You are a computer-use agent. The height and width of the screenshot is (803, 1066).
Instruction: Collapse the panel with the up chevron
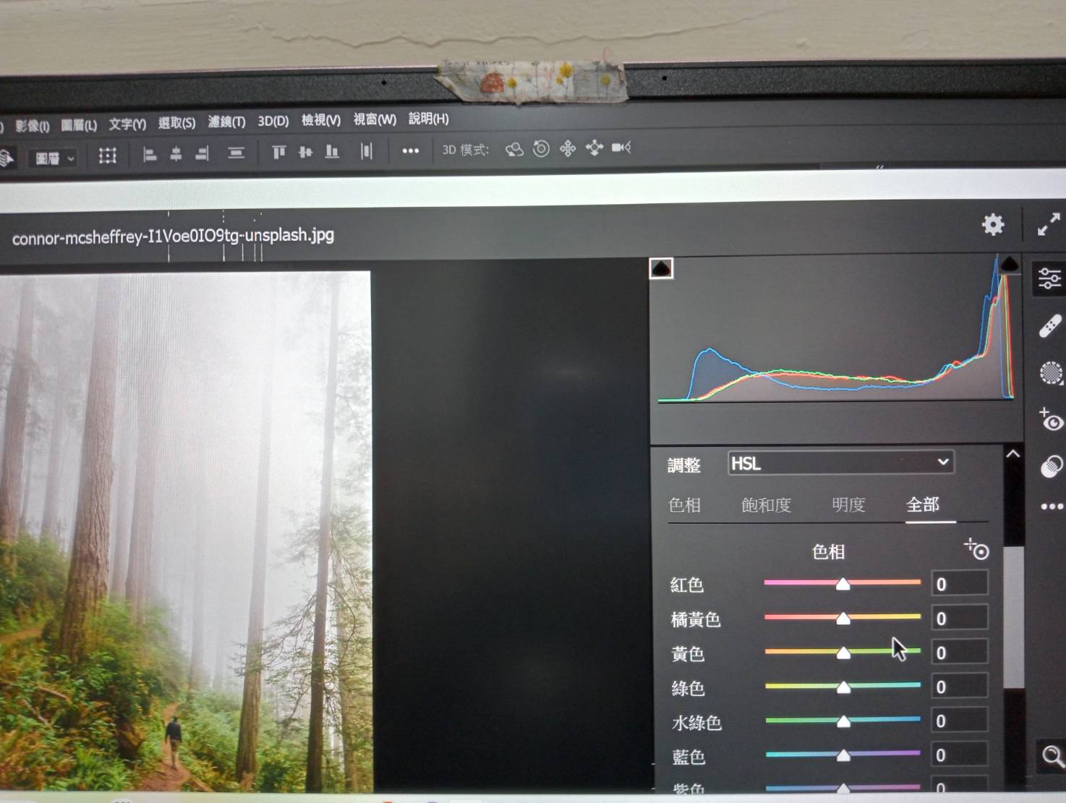point(1013,454)
